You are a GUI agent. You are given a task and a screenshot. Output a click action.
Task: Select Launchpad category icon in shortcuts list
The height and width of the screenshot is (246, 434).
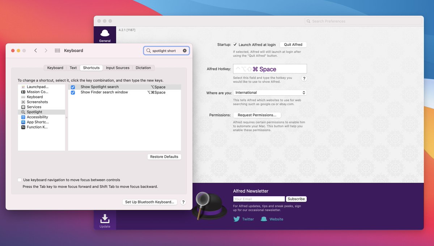tap(23, 87)
